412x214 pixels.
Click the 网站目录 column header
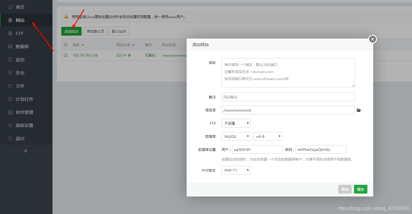click(169, 45)
